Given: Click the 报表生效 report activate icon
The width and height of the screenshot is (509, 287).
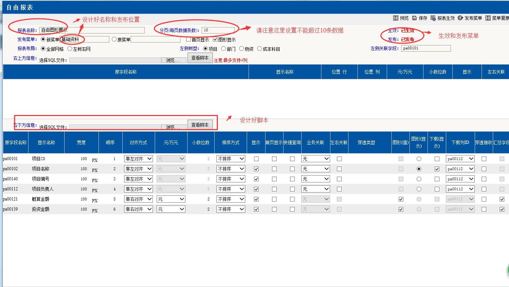Looking at the screenshot, I should tap(433, 18).
